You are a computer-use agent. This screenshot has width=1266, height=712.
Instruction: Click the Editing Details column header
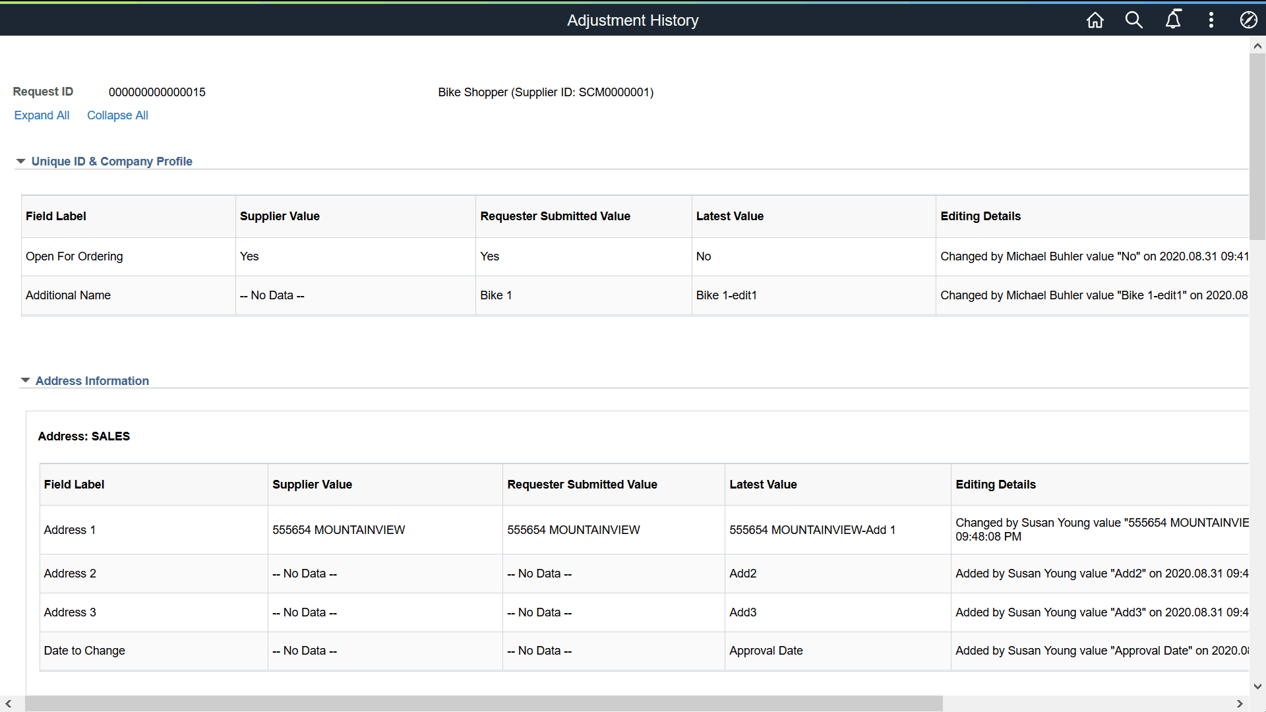981,216
